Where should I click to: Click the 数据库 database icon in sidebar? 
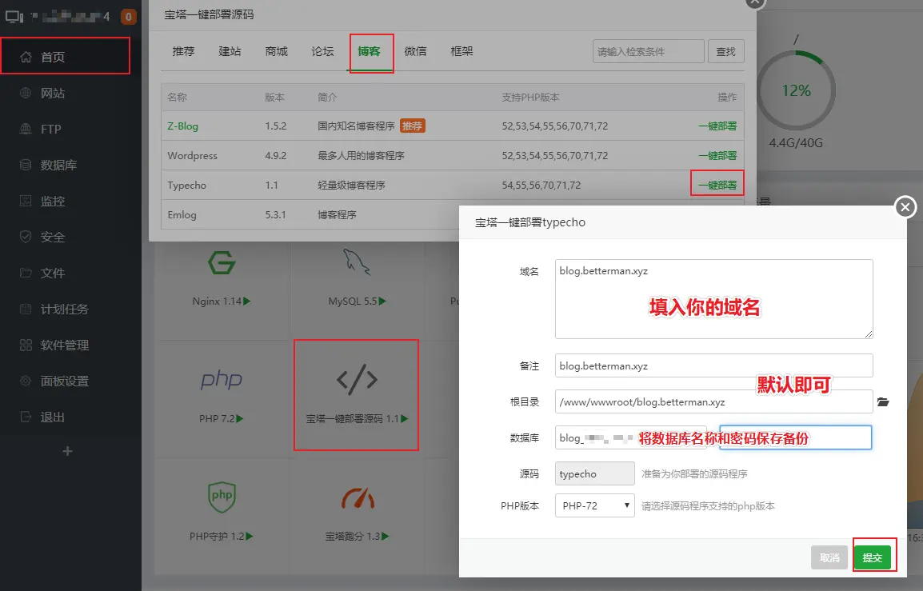[26, 165]
